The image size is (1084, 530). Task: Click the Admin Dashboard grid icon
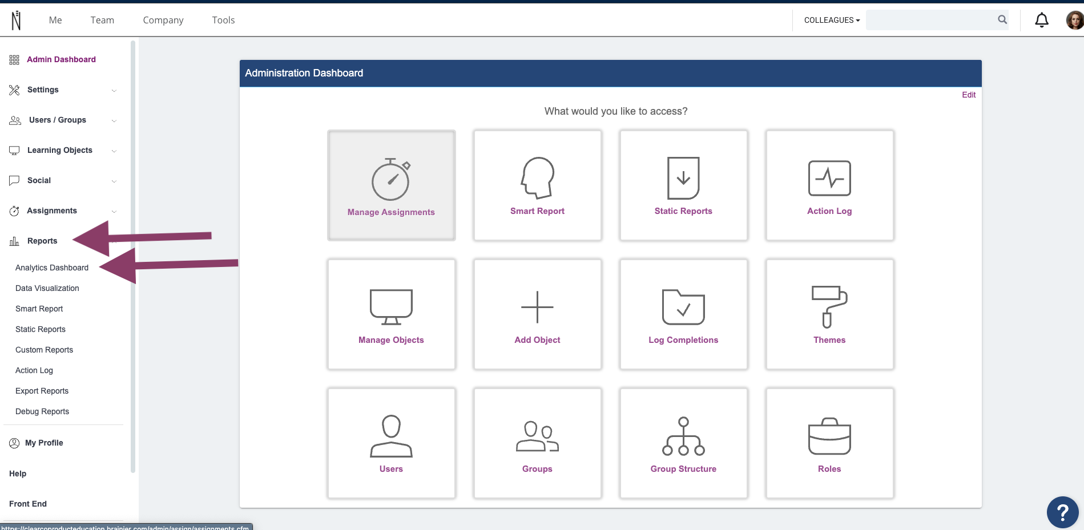coord(14,60)
